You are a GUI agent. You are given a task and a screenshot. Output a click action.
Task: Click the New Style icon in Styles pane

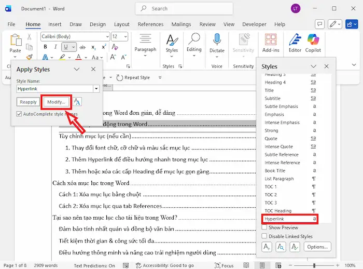coord(267,247)
